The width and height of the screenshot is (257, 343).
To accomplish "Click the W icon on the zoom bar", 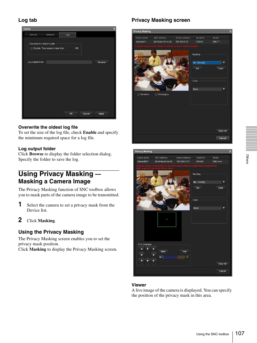I will 160,257.
